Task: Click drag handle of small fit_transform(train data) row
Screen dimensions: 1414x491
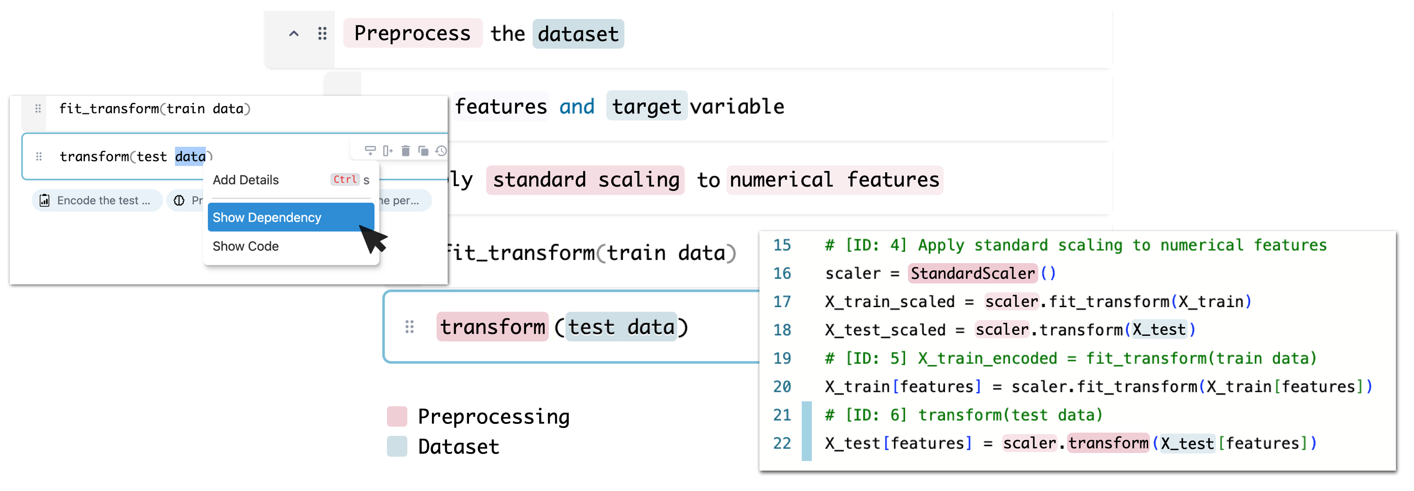Action: 38,108
